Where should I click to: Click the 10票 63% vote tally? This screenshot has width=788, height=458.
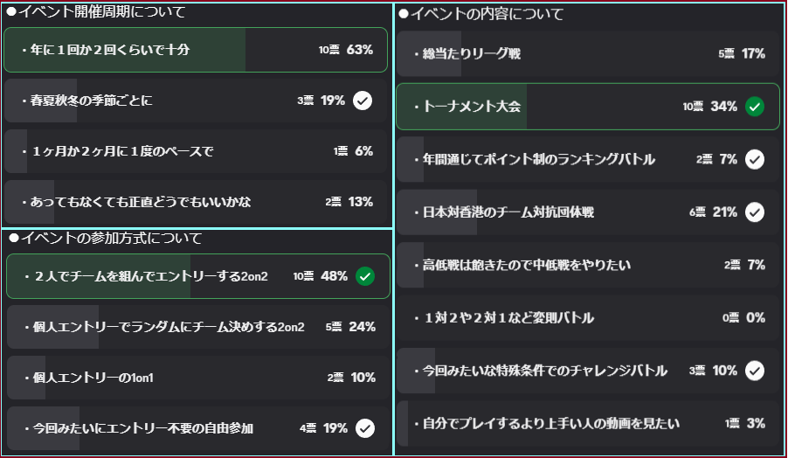pyautogui.click(x=346, y=50)
